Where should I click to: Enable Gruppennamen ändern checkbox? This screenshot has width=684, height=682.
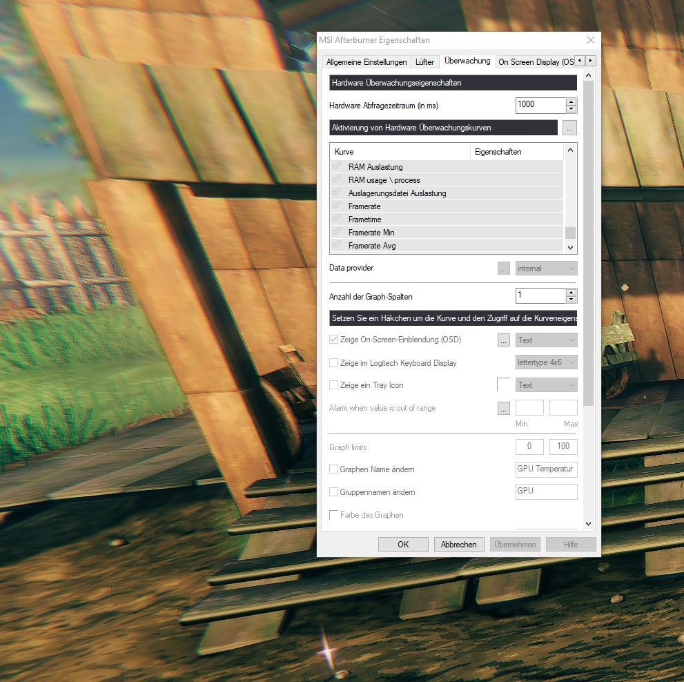pos(333,491)
